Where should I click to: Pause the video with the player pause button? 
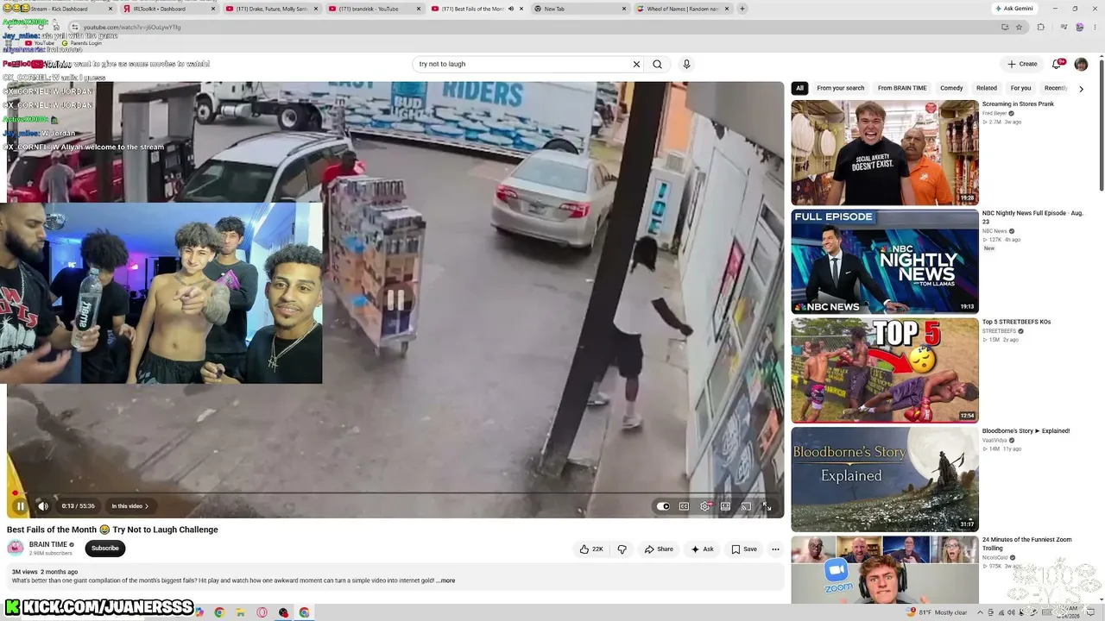coord(20,506)
